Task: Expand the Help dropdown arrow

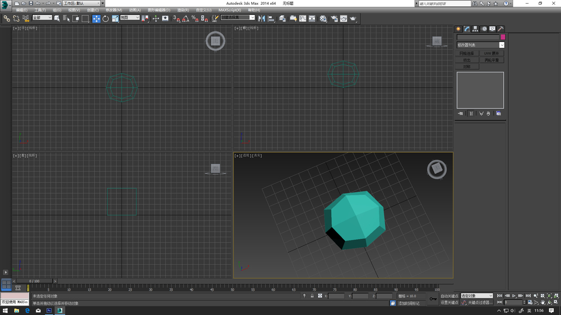Action: [x=511, y=4]
